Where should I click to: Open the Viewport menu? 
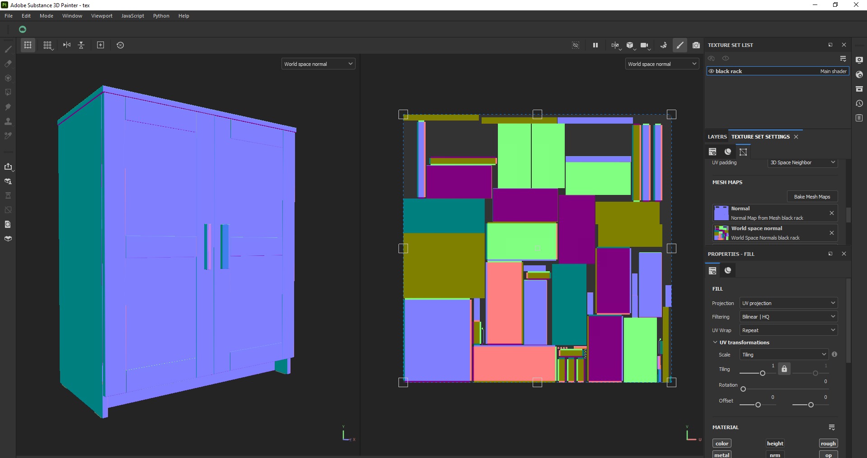pyautogui.click(x=102, y=16)
